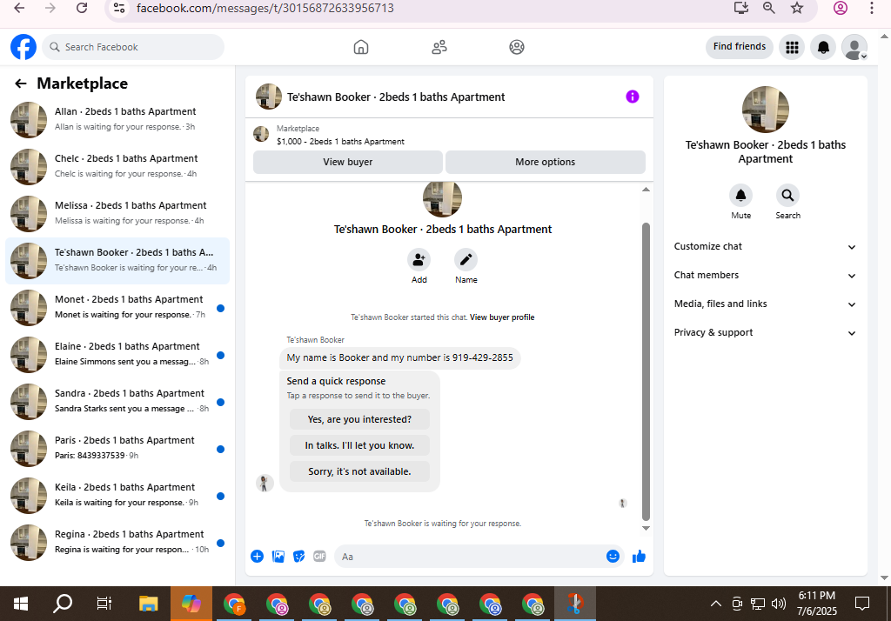Screen dimensions: 891x621
Task: Reload the browser page
Action: coord(82,8)
